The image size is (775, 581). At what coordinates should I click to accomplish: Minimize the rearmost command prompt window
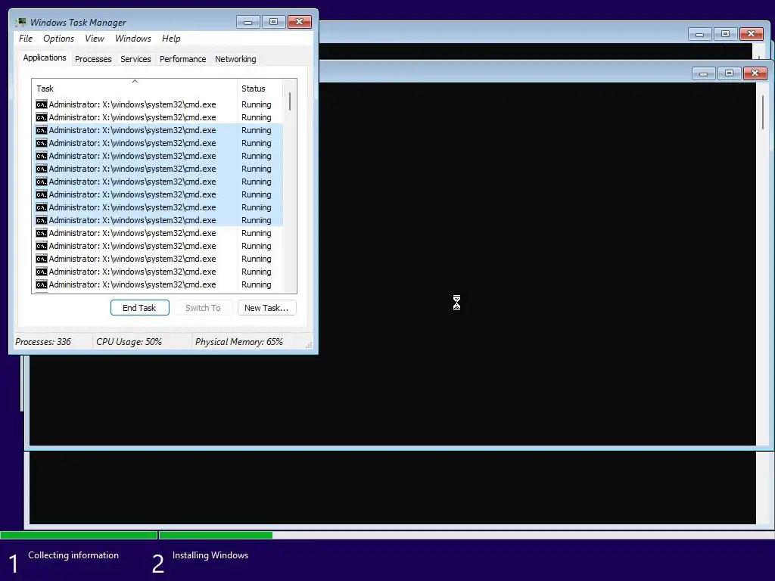[700, 34]
